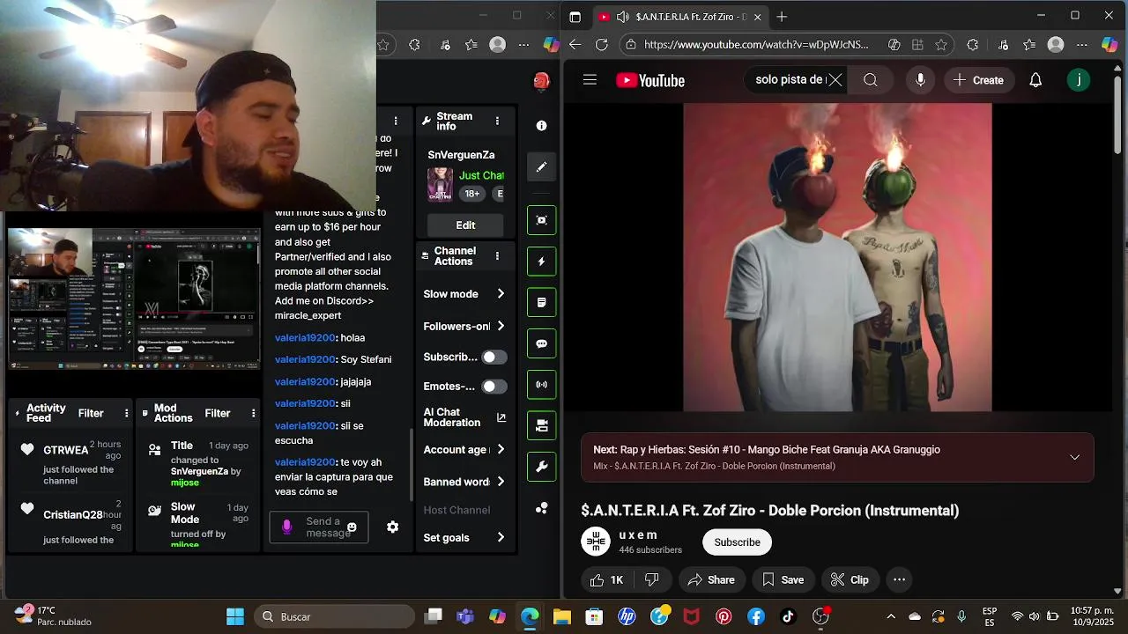Refresh the YouTube page

pyautogui.click(x=601, y=44)
